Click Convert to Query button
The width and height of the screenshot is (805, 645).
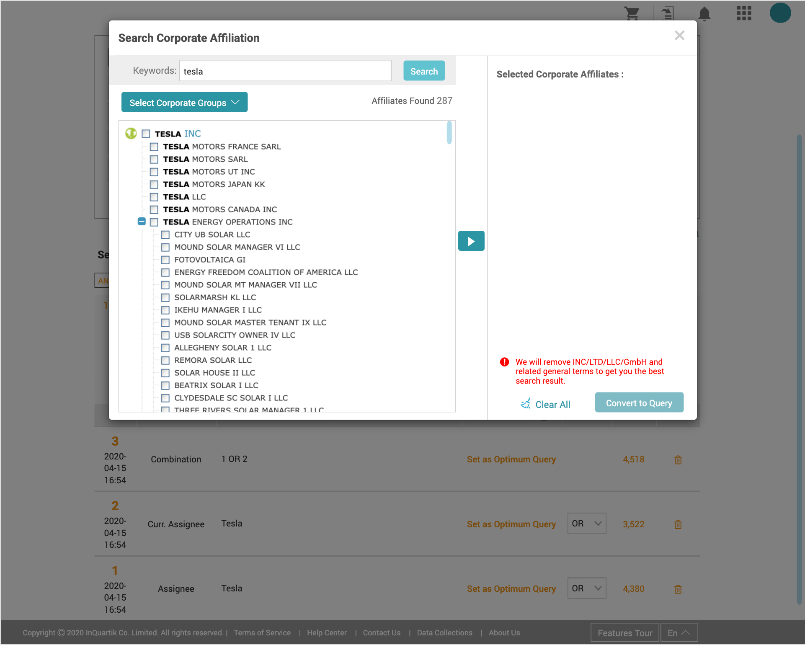pyautogui.click(x=639, y=402)
